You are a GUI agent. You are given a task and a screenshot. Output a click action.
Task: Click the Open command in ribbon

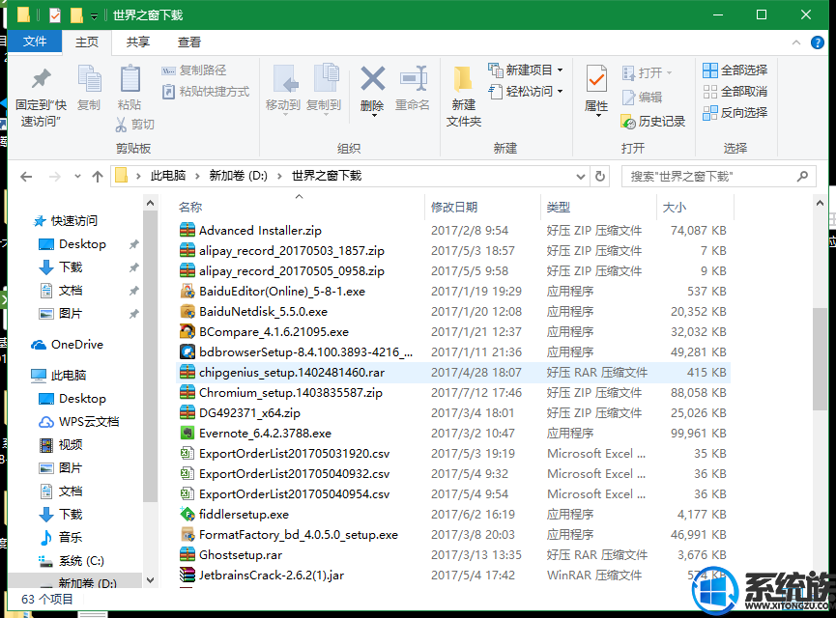click(647, 72)
